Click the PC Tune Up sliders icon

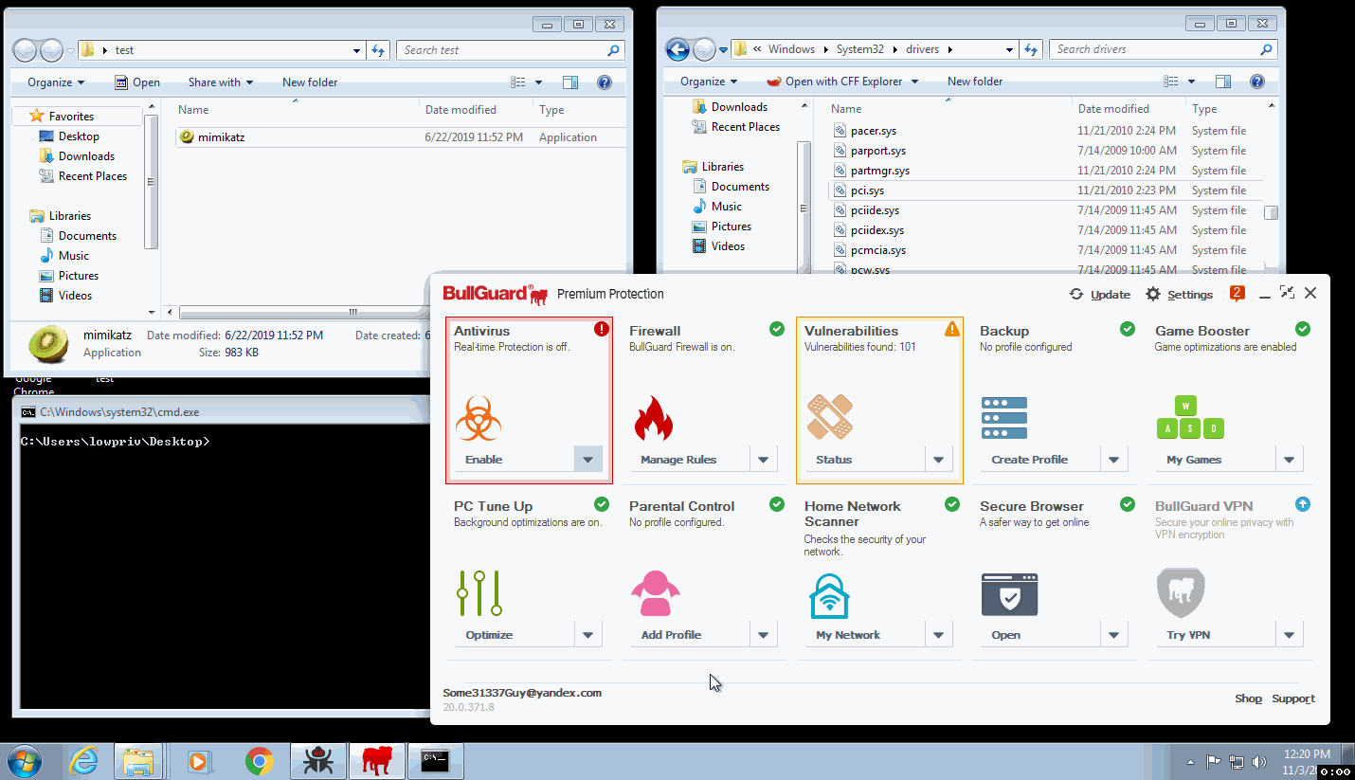[x=479, y=593]
